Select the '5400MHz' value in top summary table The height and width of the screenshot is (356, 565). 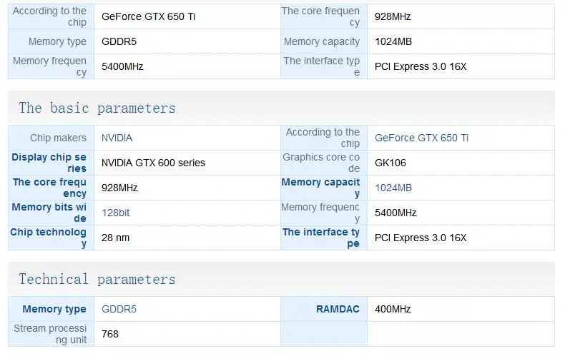click(x=122, y=66)
